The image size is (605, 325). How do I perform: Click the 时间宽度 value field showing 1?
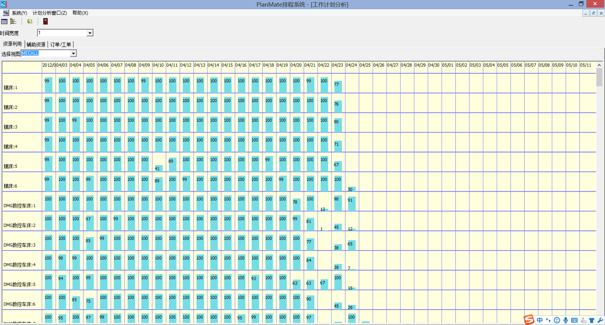pyautogui.click(x=62, y=33)
